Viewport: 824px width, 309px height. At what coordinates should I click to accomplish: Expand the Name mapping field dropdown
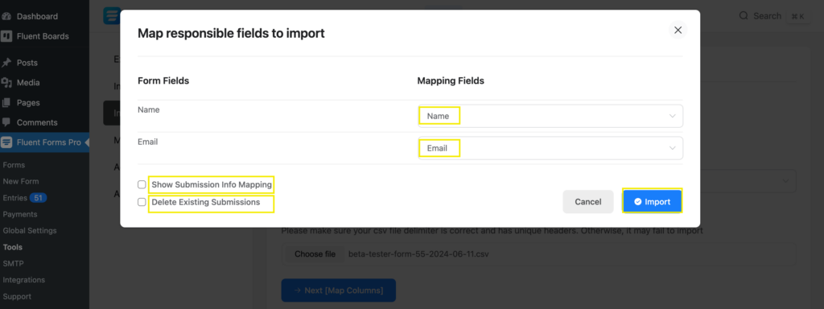(x=550, y=116)
